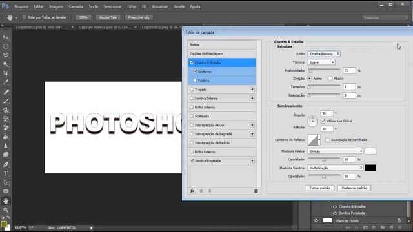This screenshot has width=413, height=232.
Task: Select the Crop tool
Action: 6,73
